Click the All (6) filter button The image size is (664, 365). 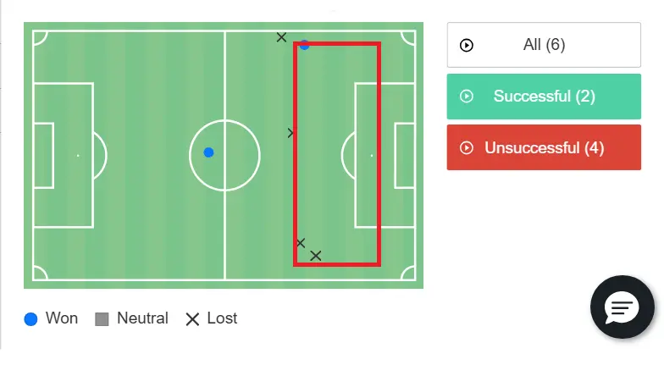click(544, 45)
